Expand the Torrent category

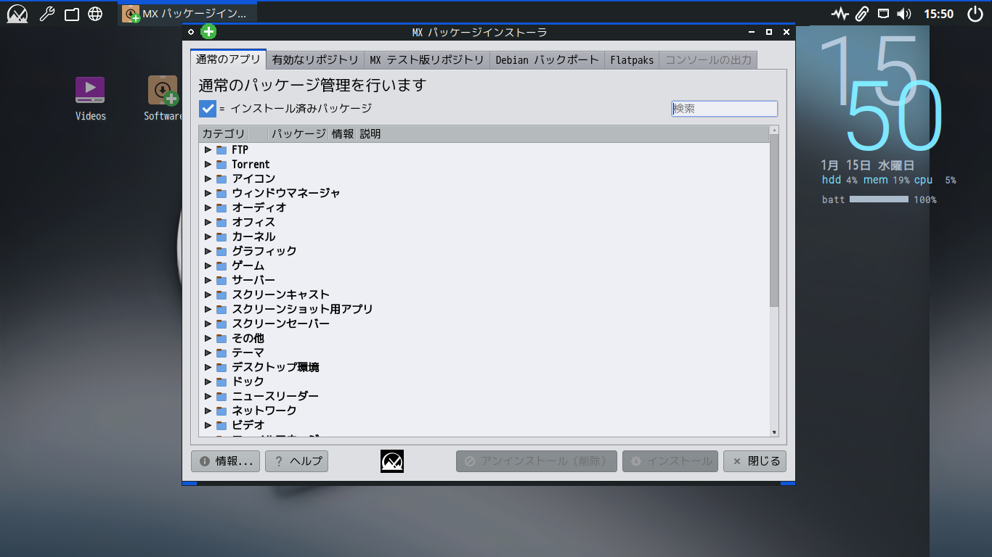tap(208, 164)
